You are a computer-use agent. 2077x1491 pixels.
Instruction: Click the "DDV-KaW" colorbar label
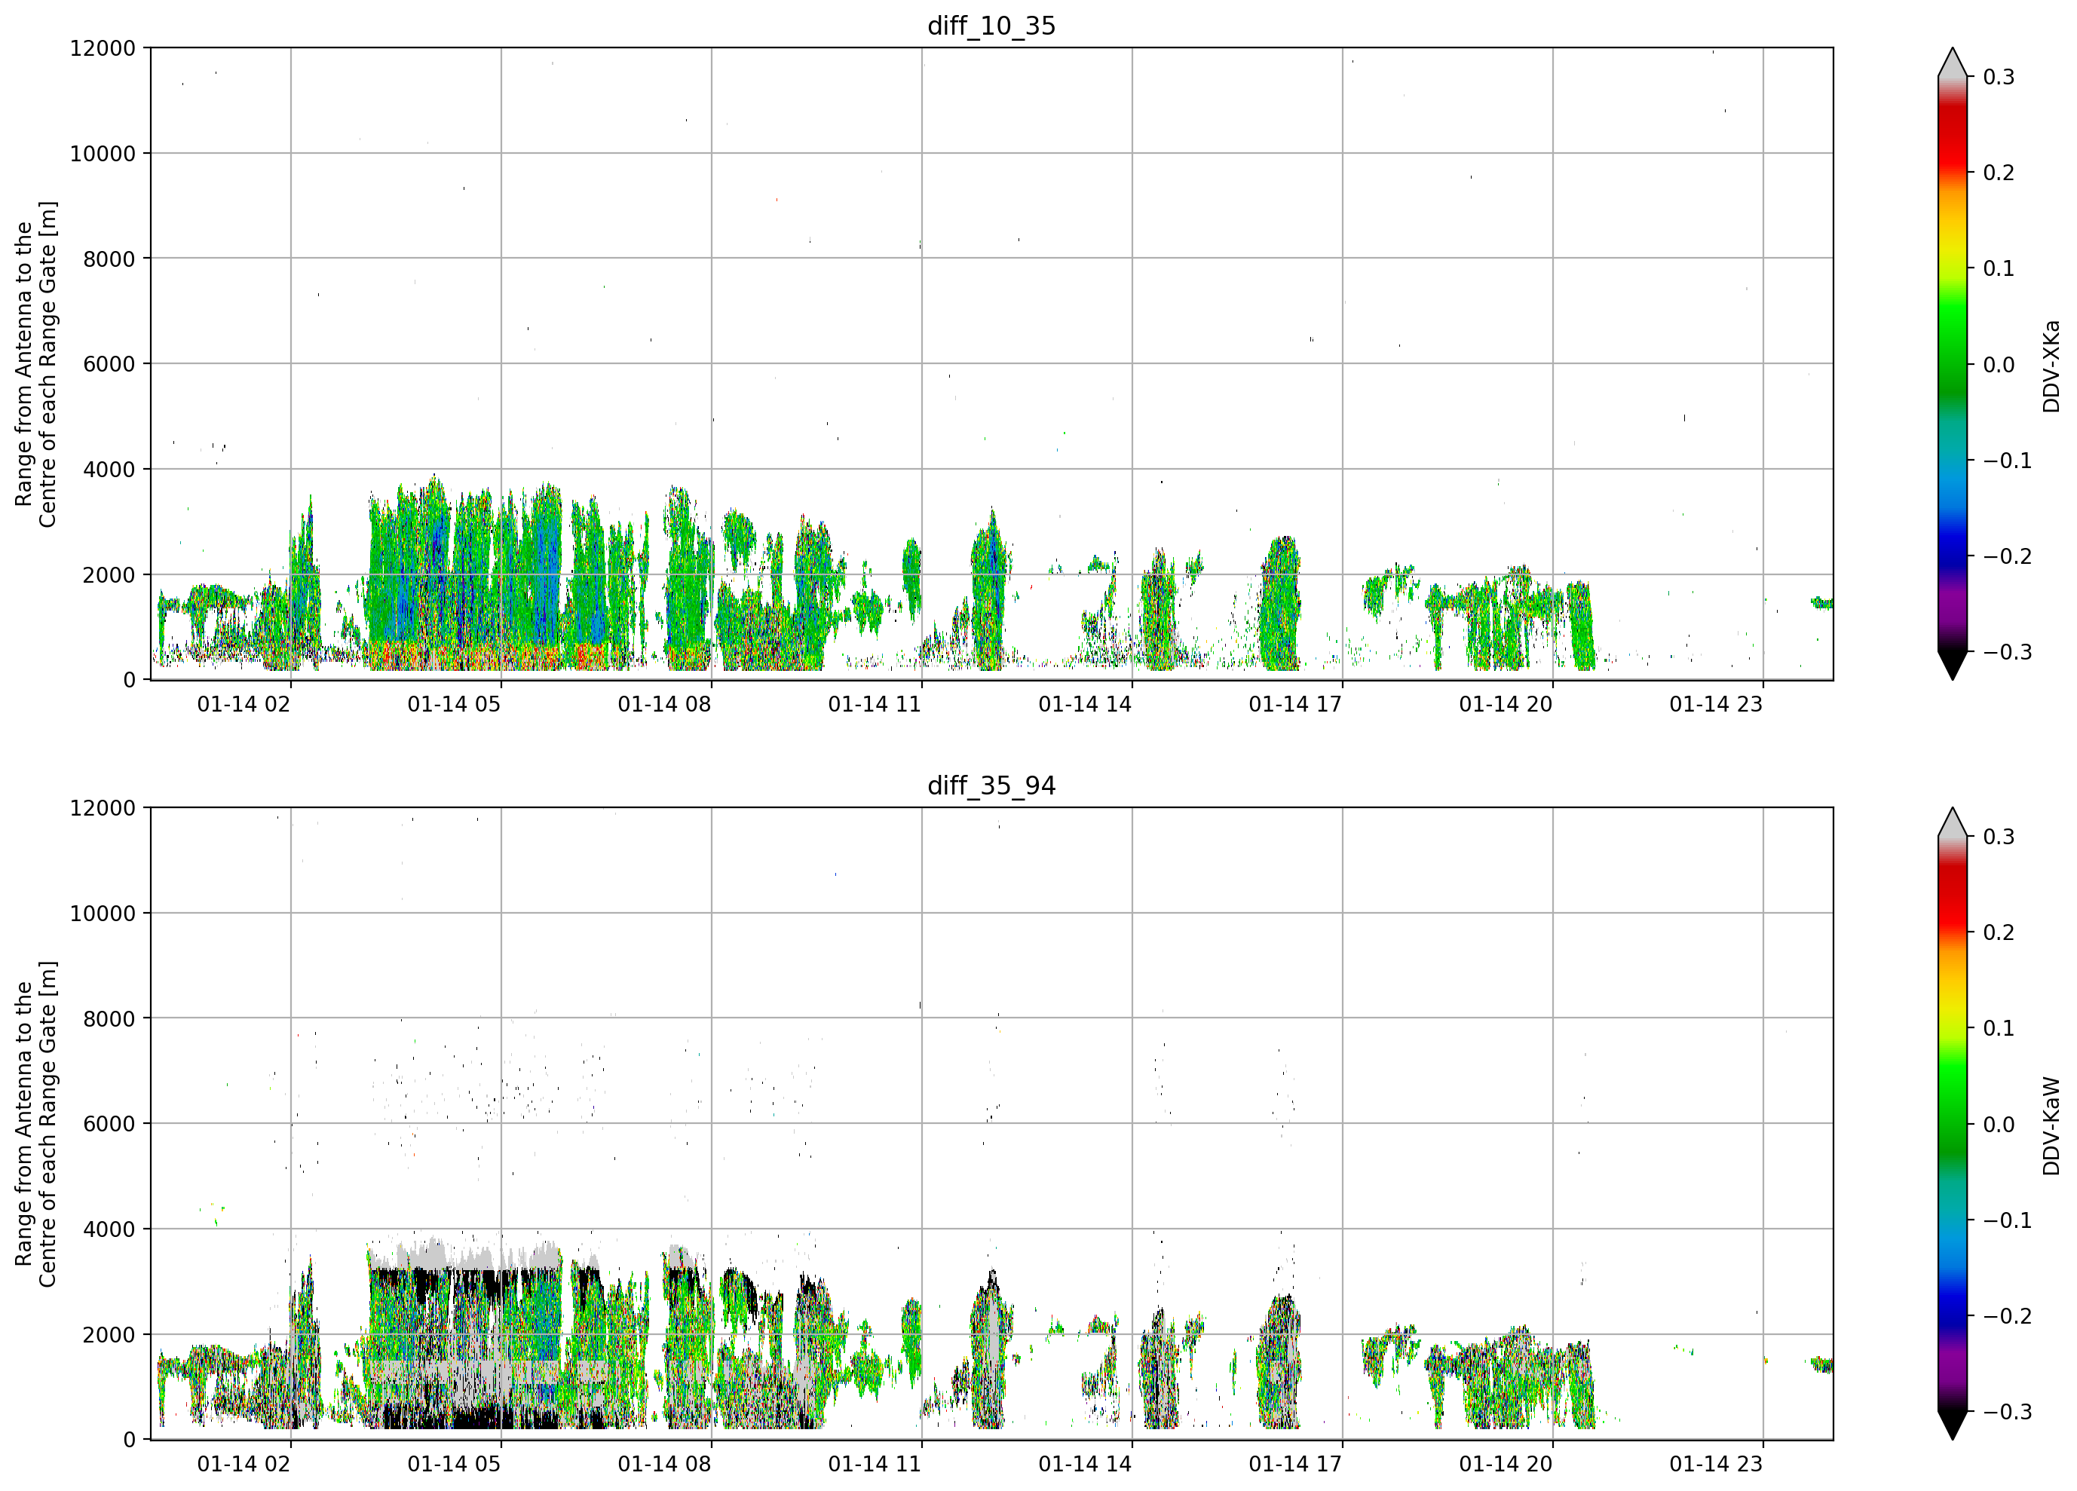point(2051,1125)
